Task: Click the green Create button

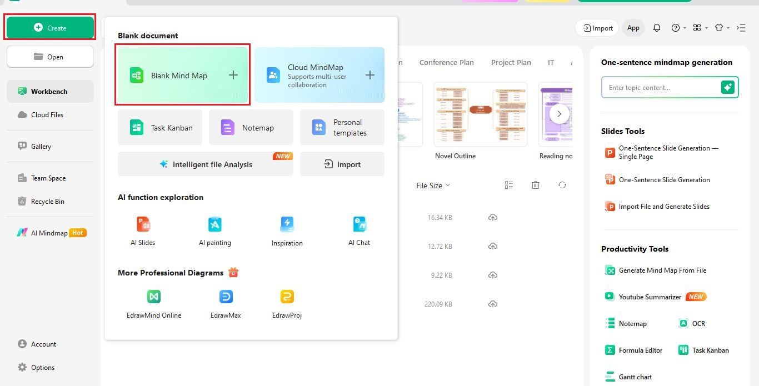Action: (50, 28)
